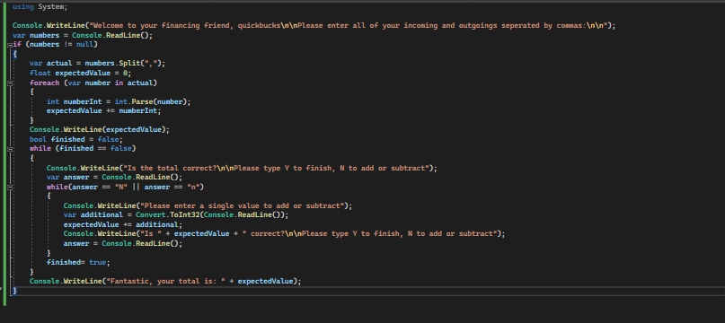Viewport: 725px width, 323px height.
Task: Click 'var numbers = Console.ReadLine();' line
Action: click(83, 35)
